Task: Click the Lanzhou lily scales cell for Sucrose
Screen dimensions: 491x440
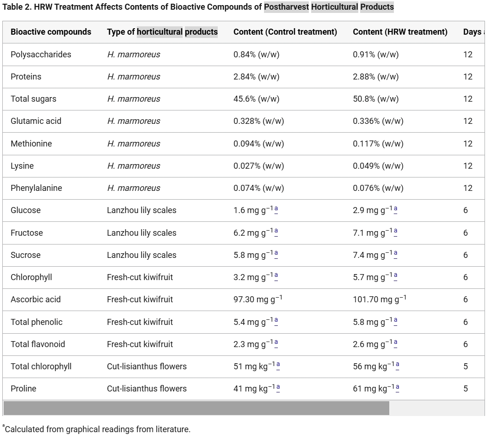Action: (x=141, y=255)
